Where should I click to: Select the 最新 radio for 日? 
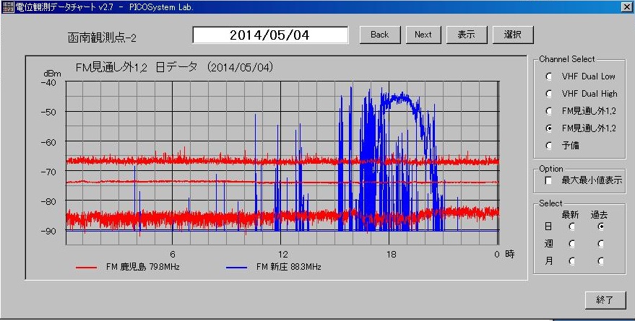point(571,226)
